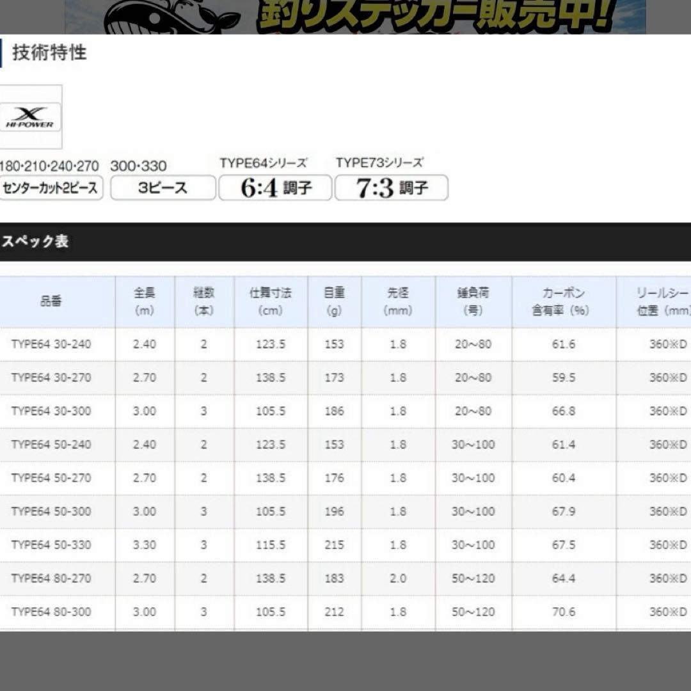This screenshot has height=691, width=691.
Task: Click closed length 115.5 value
Action: (271, 545)
